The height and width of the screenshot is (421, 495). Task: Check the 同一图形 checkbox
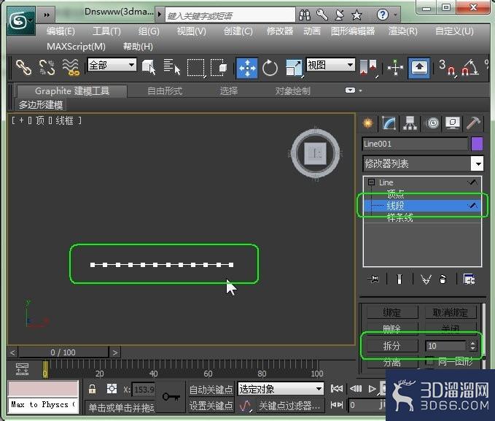click(x=429, y=361)
